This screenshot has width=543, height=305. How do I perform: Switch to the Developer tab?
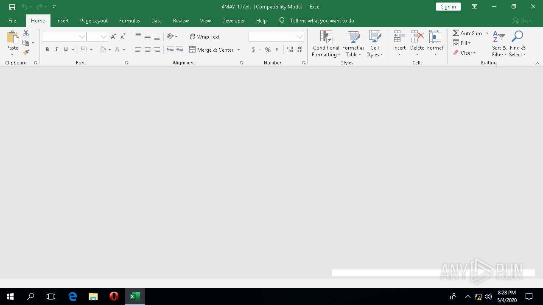(233, 21)
